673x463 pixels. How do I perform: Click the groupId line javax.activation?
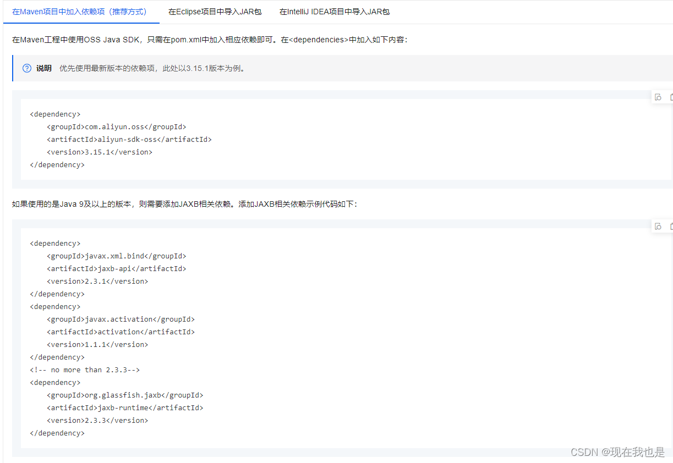click(121, 319)
